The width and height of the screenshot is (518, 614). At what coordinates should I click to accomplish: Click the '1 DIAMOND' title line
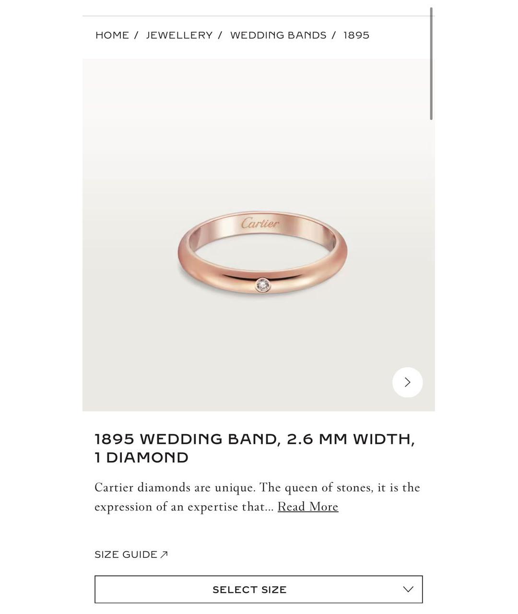coord(141,458)
